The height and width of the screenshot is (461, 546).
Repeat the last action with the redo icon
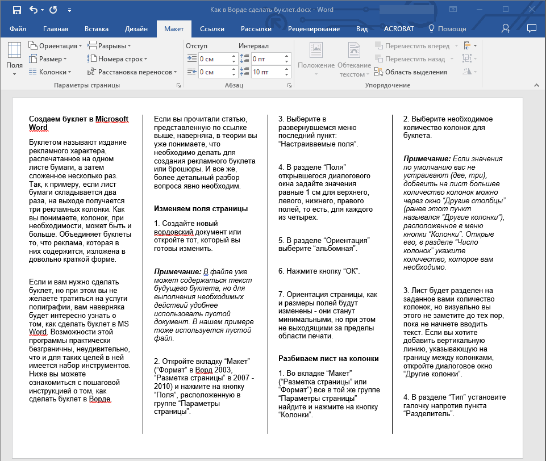click(x=53, y=10)
